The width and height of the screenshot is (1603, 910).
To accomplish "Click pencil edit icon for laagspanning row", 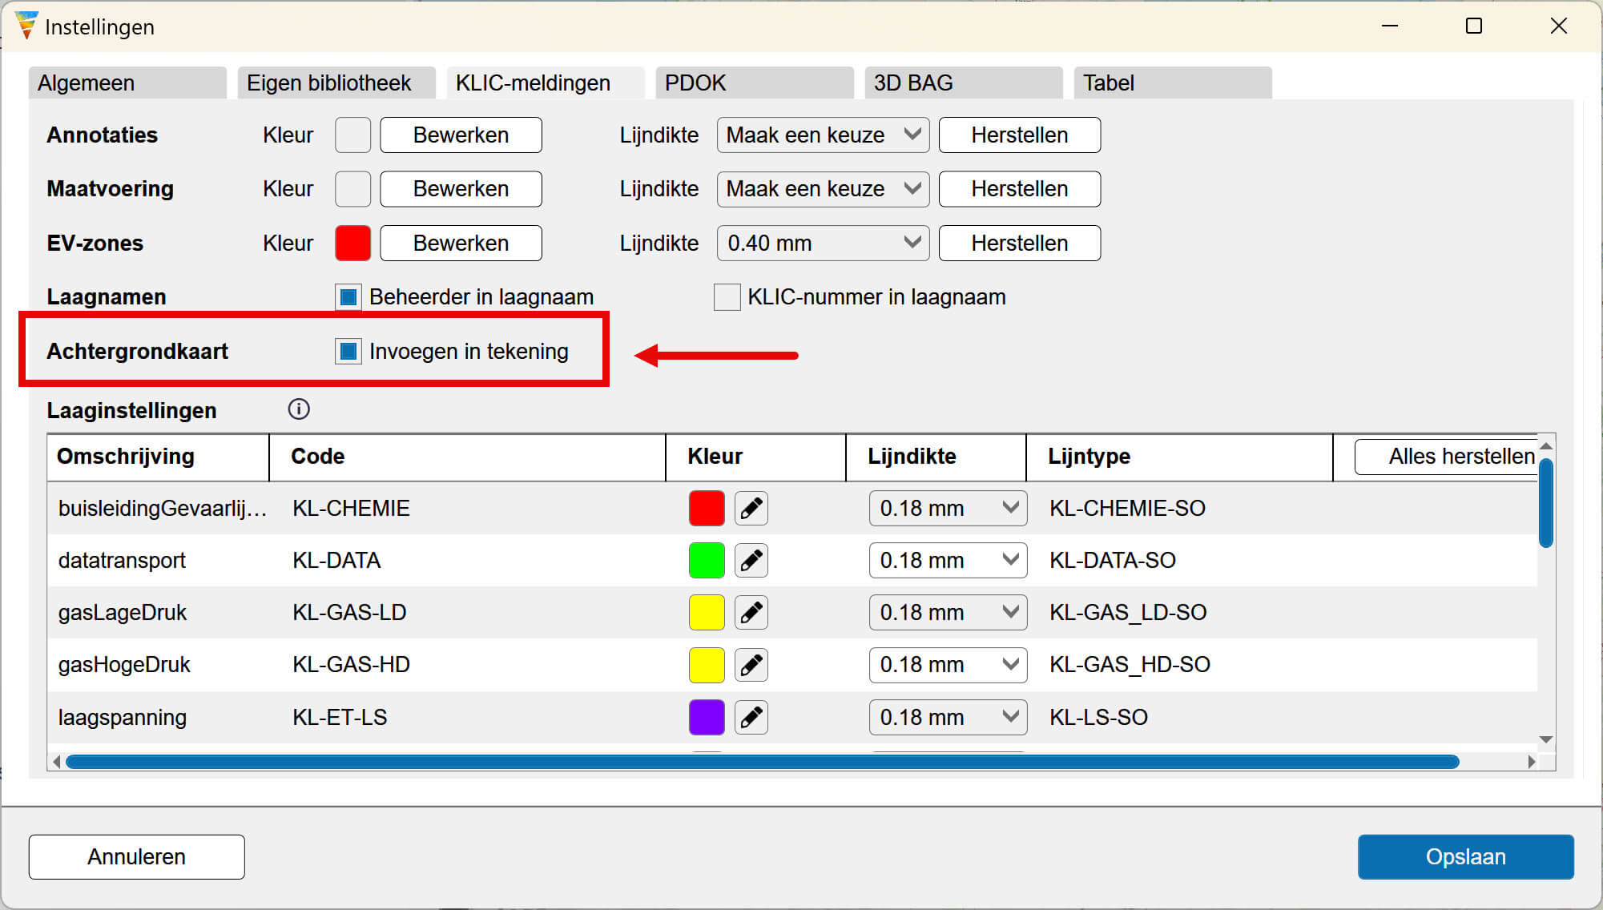I will 751,717.
